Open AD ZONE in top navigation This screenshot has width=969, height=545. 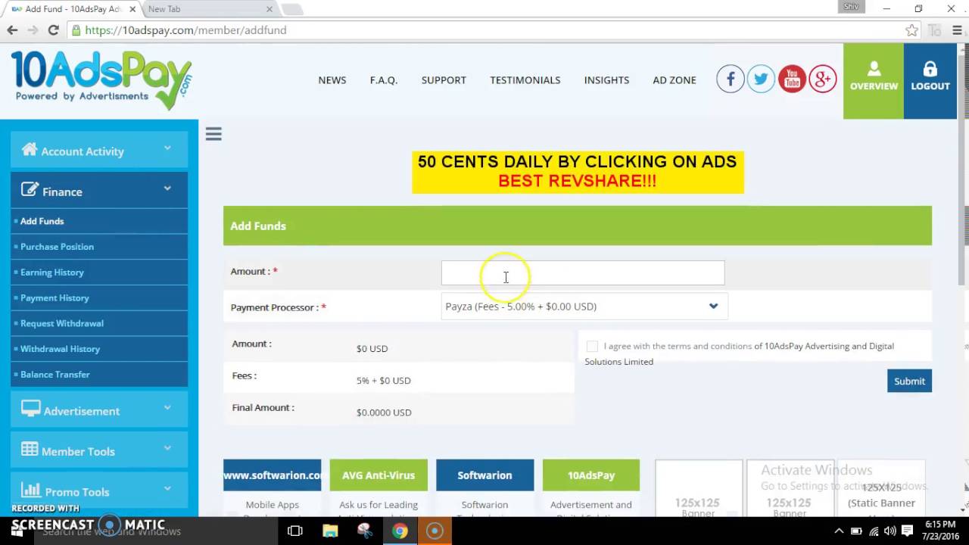pos(675,79)
